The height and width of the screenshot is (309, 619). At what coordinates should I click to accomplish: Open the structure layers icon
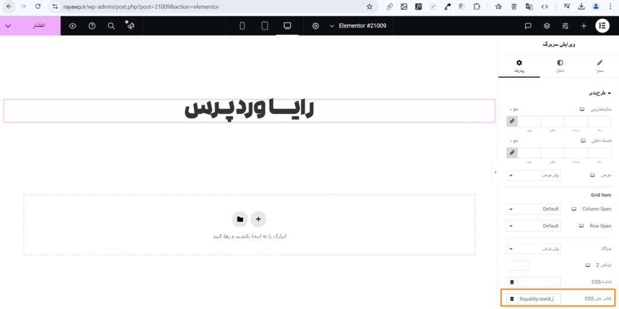[x=546, y=26]
